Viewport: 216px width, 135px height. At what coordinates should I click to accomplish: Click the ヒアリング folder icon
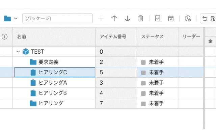33,103
